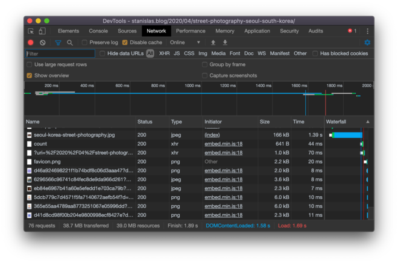Uncheck the Disable cache checkbox
Image resolution: width=398 pixels, height=263 pixels.
125,43
